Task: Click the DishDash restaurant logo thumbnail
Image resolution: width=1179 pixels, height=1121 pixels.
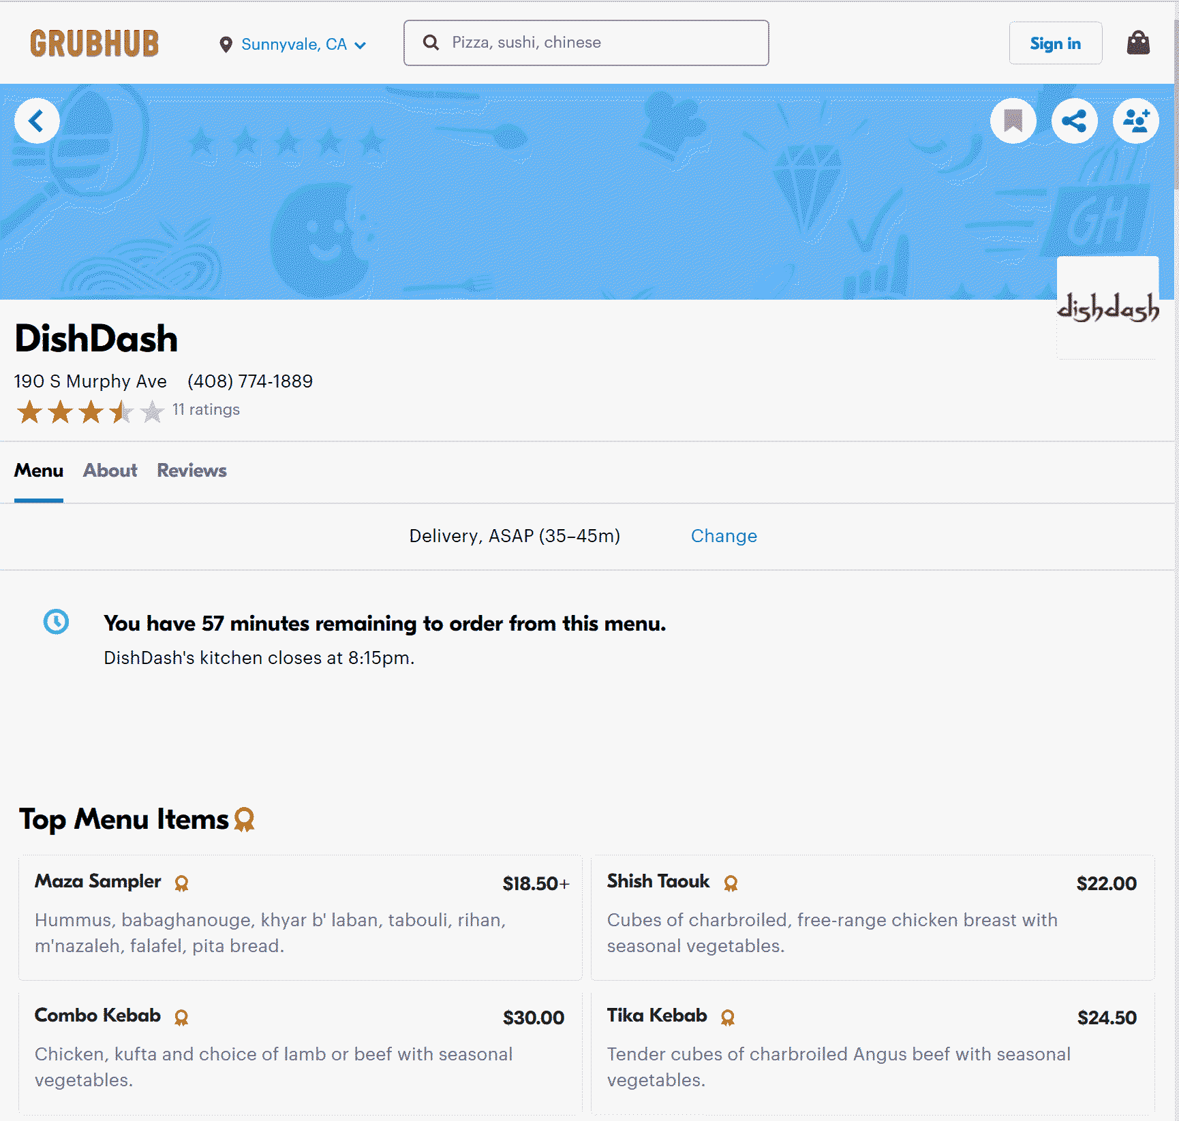Action: coord(1107,308)
